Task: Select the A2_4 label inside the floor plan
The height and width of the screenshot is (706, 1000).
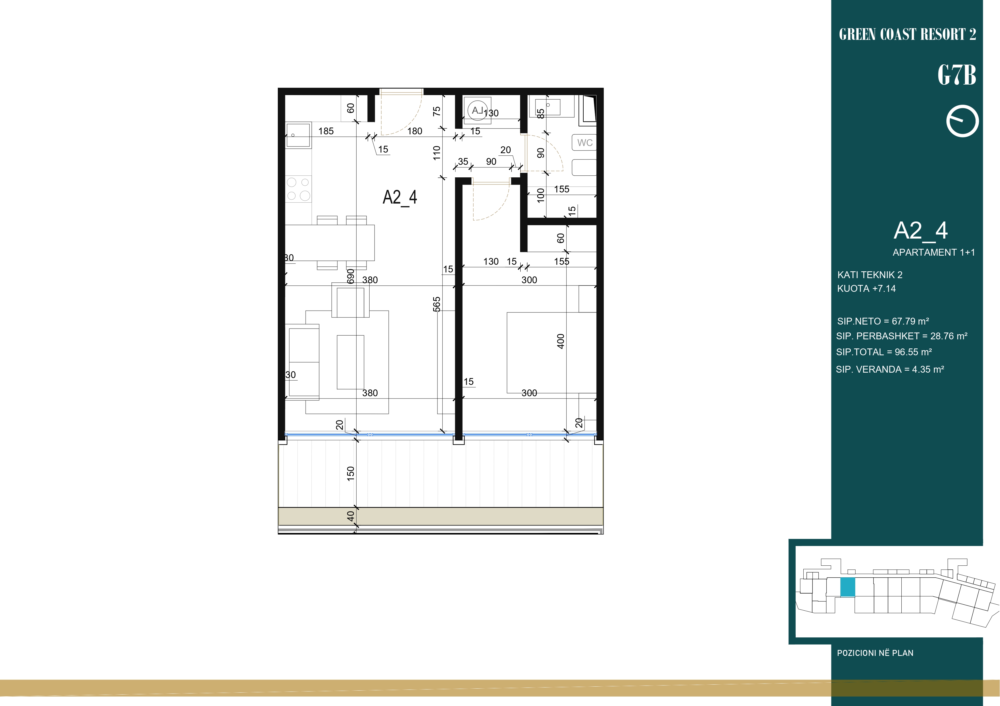Action: (400, 198)
